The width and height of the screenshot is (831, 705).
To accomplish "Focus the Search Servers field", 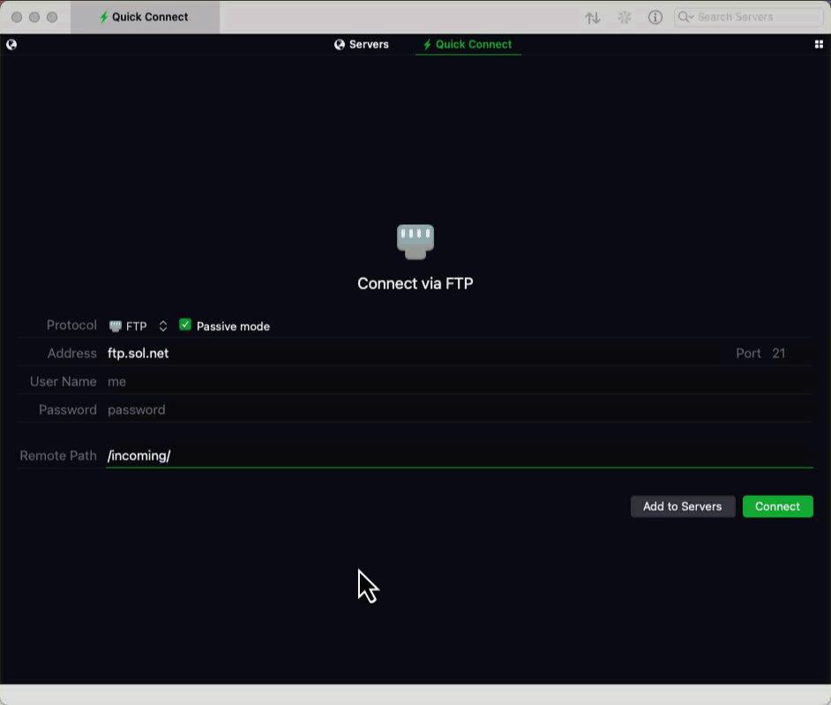I will [748, 17].
